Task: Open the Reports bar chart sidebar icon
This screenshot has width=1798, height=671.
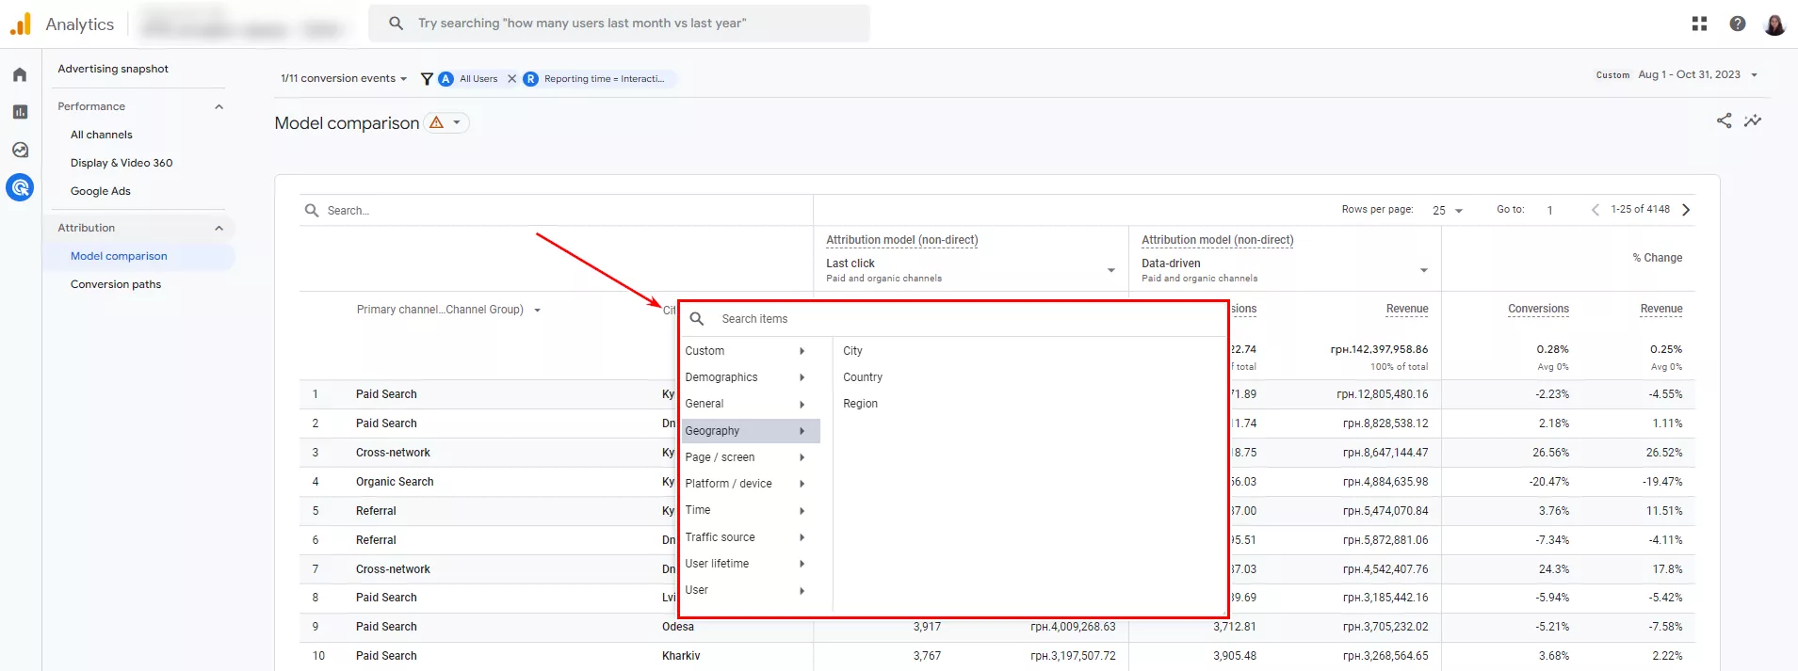Action: pyautogui.click(x=20, y=112)
